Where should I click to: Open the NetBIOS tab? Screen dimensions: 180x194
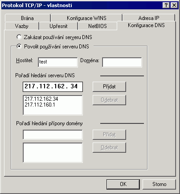pyautogui.click(x=98, y=26)
